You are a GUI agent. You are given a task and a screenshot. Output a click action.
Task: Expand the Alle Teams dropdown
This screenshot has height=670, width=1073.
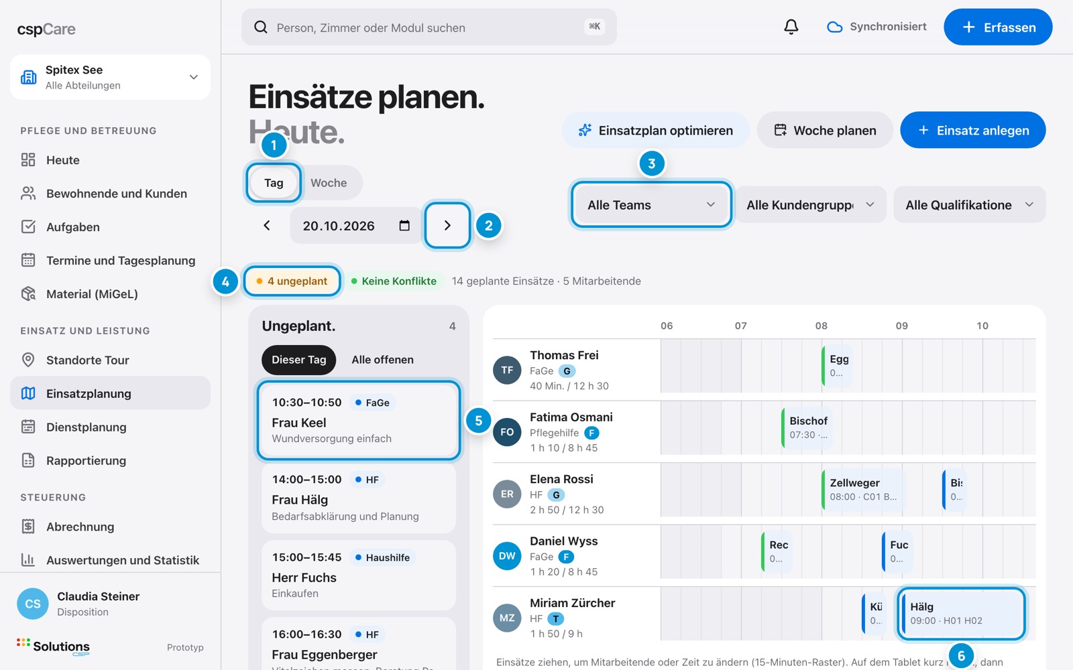pyautogui.click(x=651, y=205)
